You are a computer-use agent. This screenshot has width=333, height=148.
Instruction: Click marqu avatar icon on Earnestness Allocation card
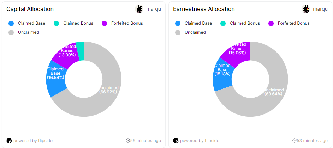point(306,9)
